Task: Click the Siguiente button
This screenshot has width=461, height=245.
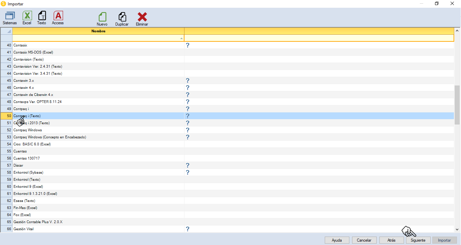Action: [x=418, y=240]
